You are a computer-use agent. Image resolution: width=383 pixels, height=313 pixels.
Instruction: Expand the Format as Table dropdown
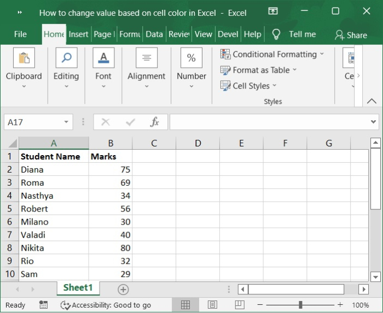tap(294, 70)
